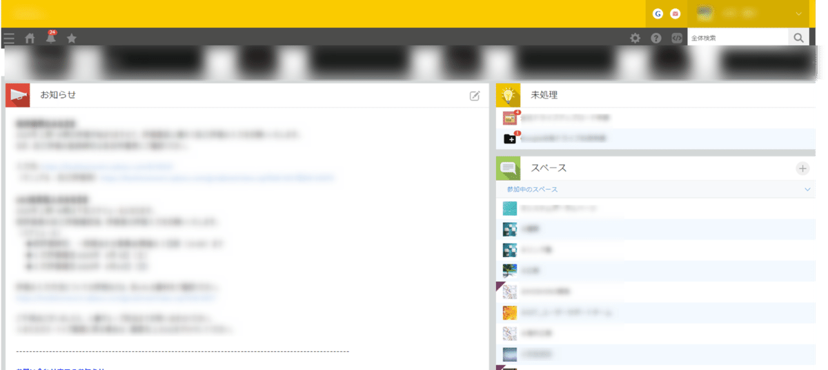Open the settings gear icon
Screen dimensions: 828x370
[635, 39]
